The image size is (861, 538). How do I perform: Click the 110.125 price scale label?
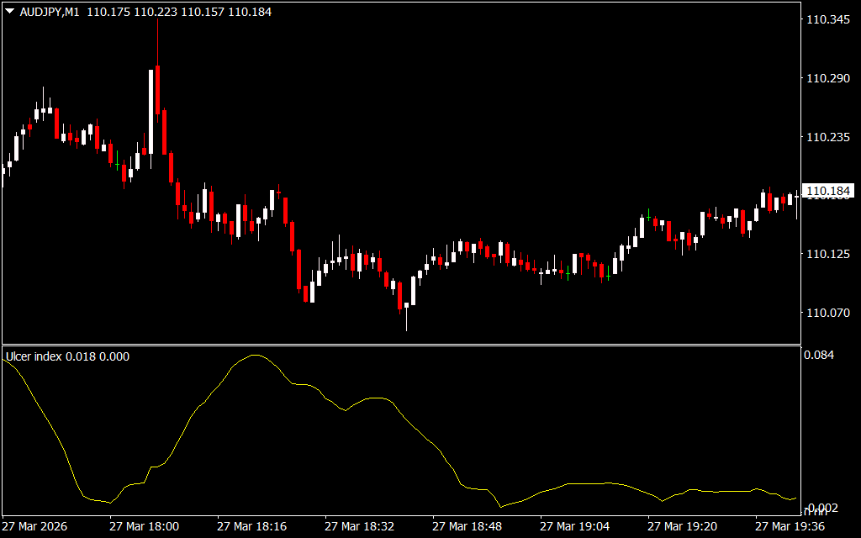point(827,254)
